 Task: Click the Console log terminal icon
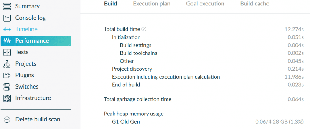click(7, 18)
